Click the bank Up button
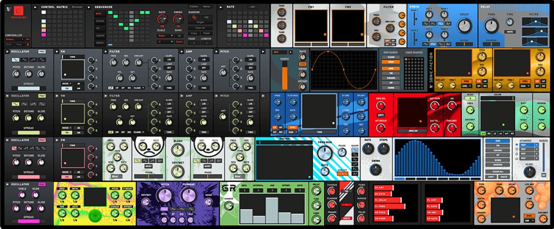 pos(179,35)
